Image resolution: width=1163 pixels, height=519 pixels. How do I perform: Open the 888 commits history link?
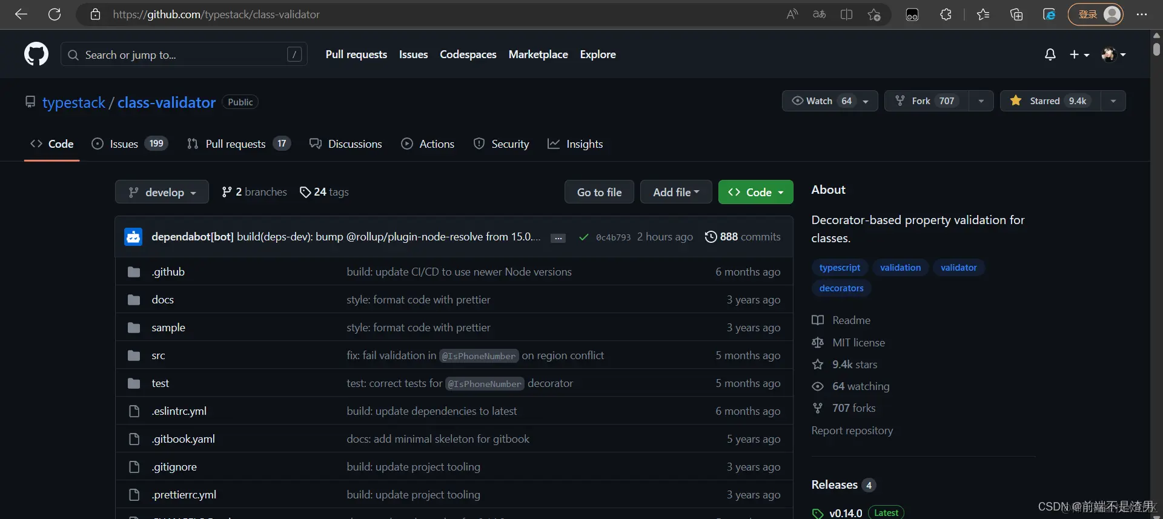pyautogui.click(x=743, y=237)
